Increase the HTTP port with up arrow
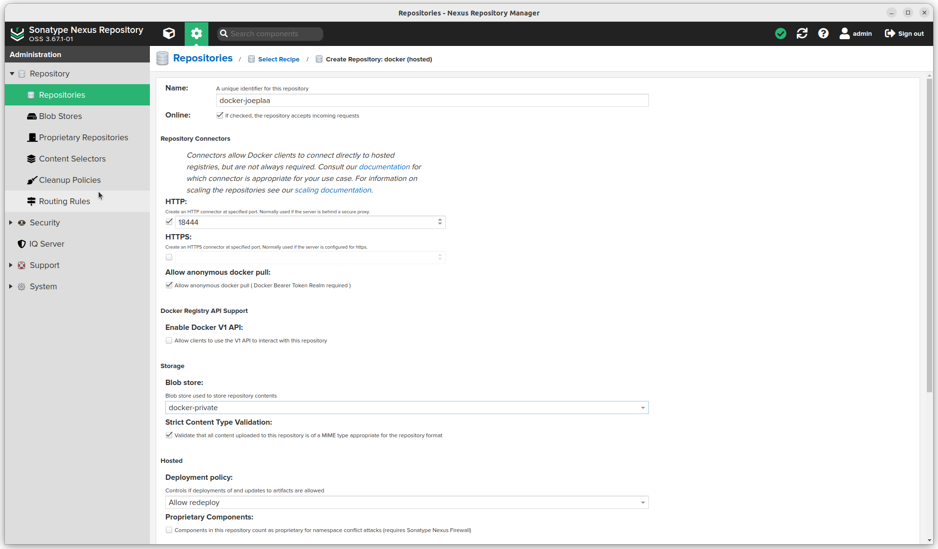Viewport: 938px width, 549px height. (x=440, y=220)
